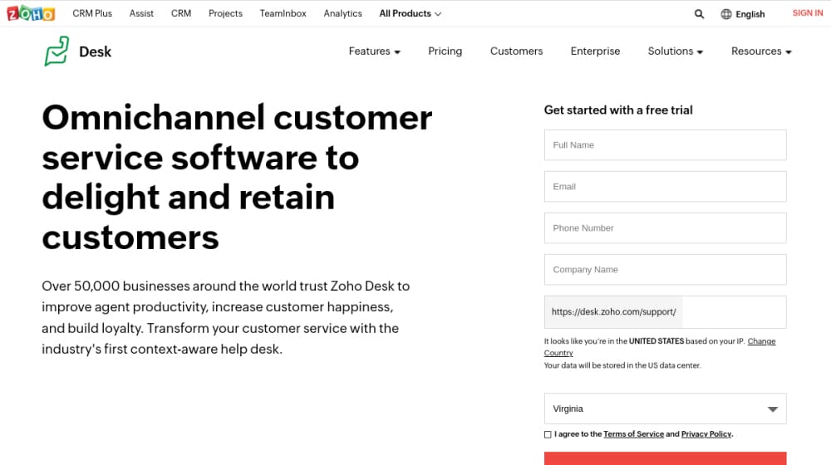The image size is (831, 465).
Task: Expand the All Products dropdown
Action: tap(411, 13)
